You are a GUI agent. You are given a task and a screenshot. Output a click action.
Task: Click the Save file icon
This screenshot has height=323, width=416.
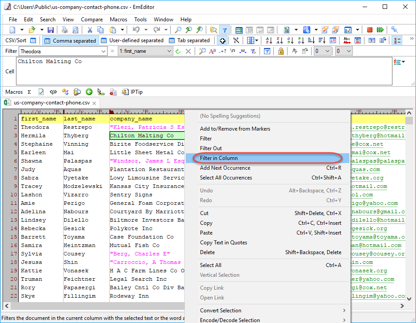point(51,30)
